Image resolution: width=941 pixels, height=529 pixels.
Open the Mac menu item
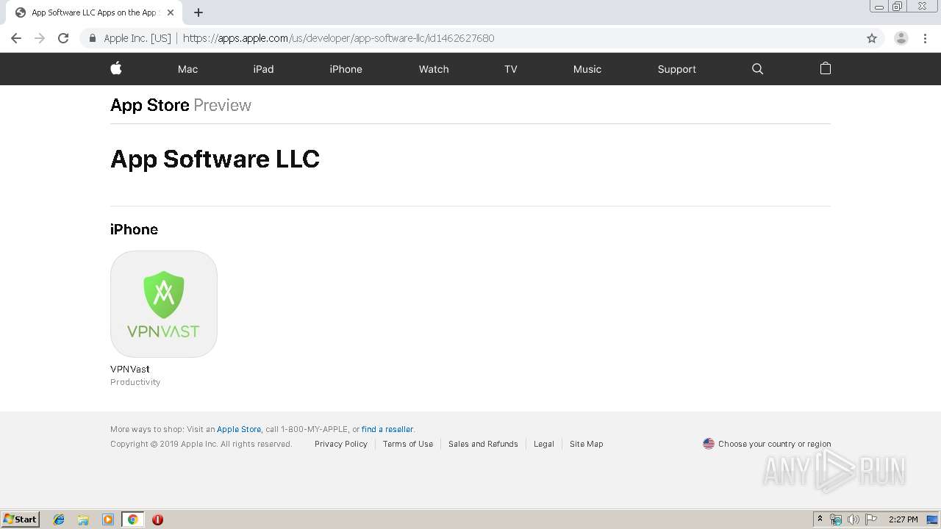[187, 69]
